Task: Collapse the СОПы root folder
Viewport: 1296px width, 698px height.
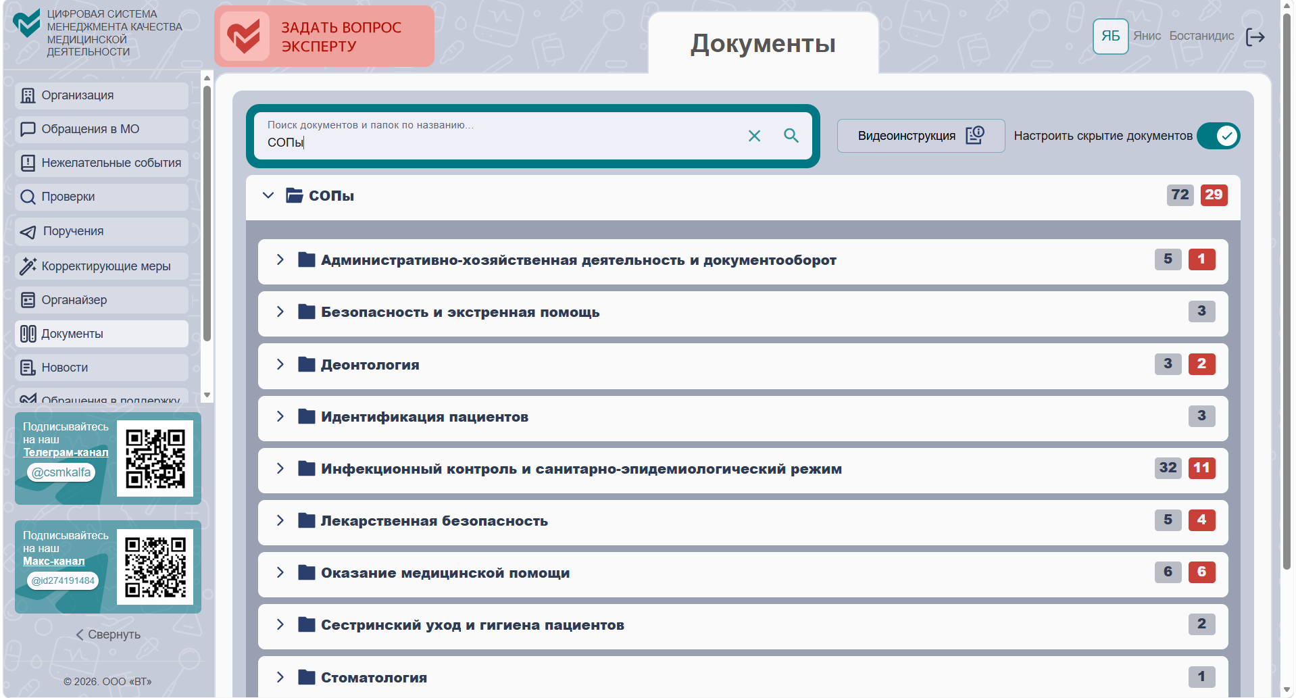Action: (x=268, y=196)
